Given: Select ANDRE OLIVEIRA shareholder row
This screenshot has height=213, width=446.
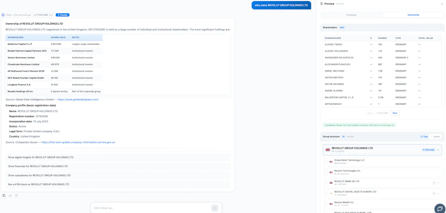Looking at the screenshot, I should click(382, 91).
